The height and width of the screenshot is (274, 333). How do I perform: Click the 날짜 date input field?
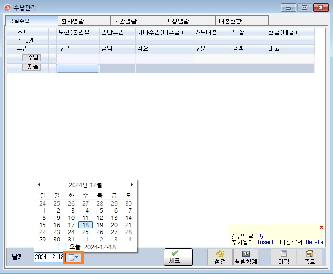coord(49,257)
